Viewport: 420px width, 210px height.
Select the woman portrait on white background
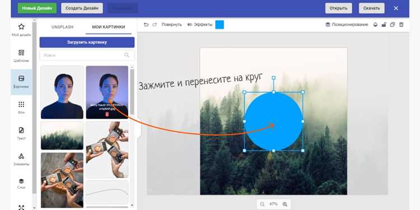pyautogui.click(x=62, y=92)
